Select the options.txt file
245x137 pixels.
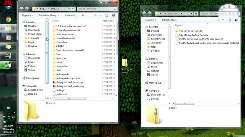[x=62, y=94]
